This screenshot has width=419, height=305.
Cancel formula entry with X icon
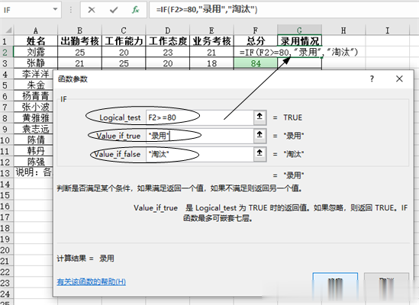point(92,10)
